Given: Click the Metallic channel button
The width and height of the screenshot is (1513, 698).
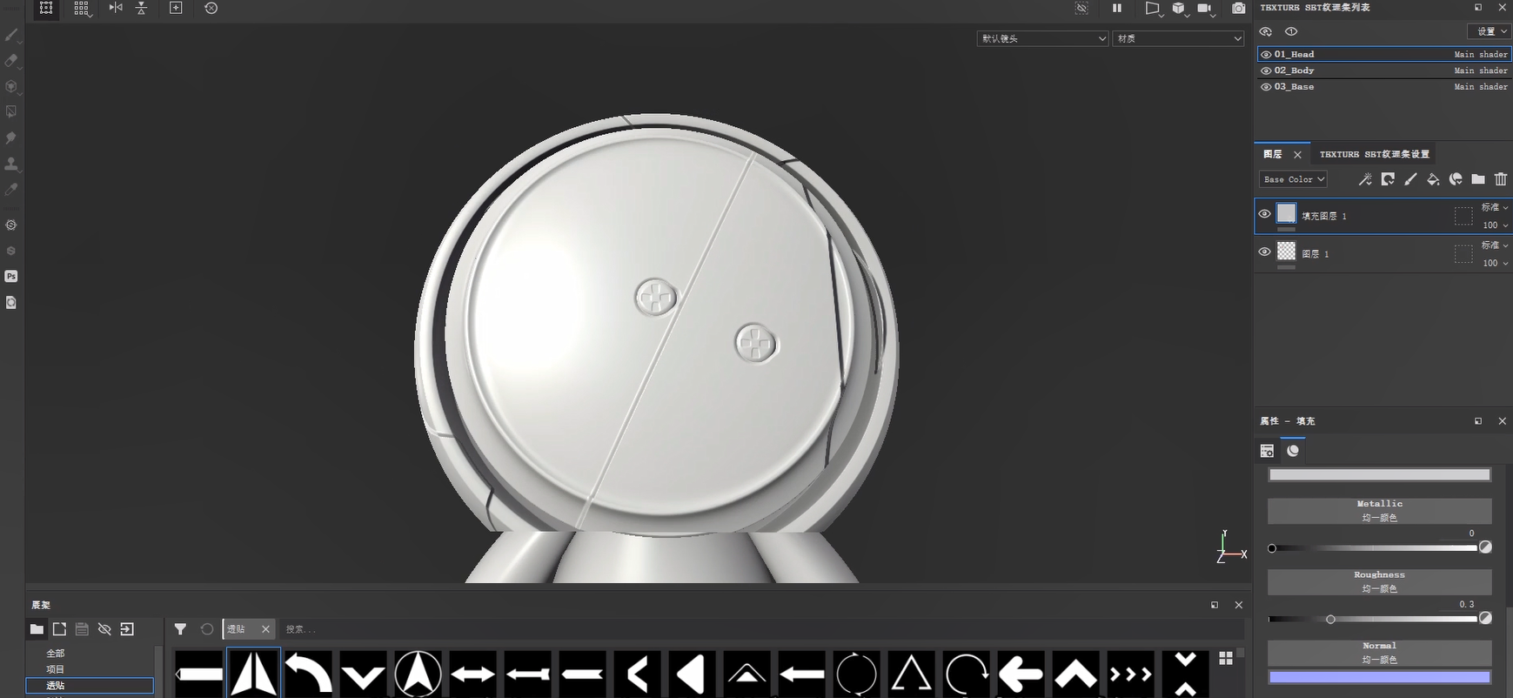Looking at the screenshot, I should click(x=1379, y=511).
